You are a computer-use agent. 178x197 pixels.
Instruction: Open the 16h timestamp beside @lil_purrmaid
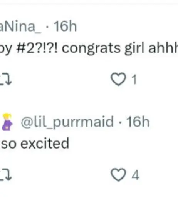click(x=138, y=122)
